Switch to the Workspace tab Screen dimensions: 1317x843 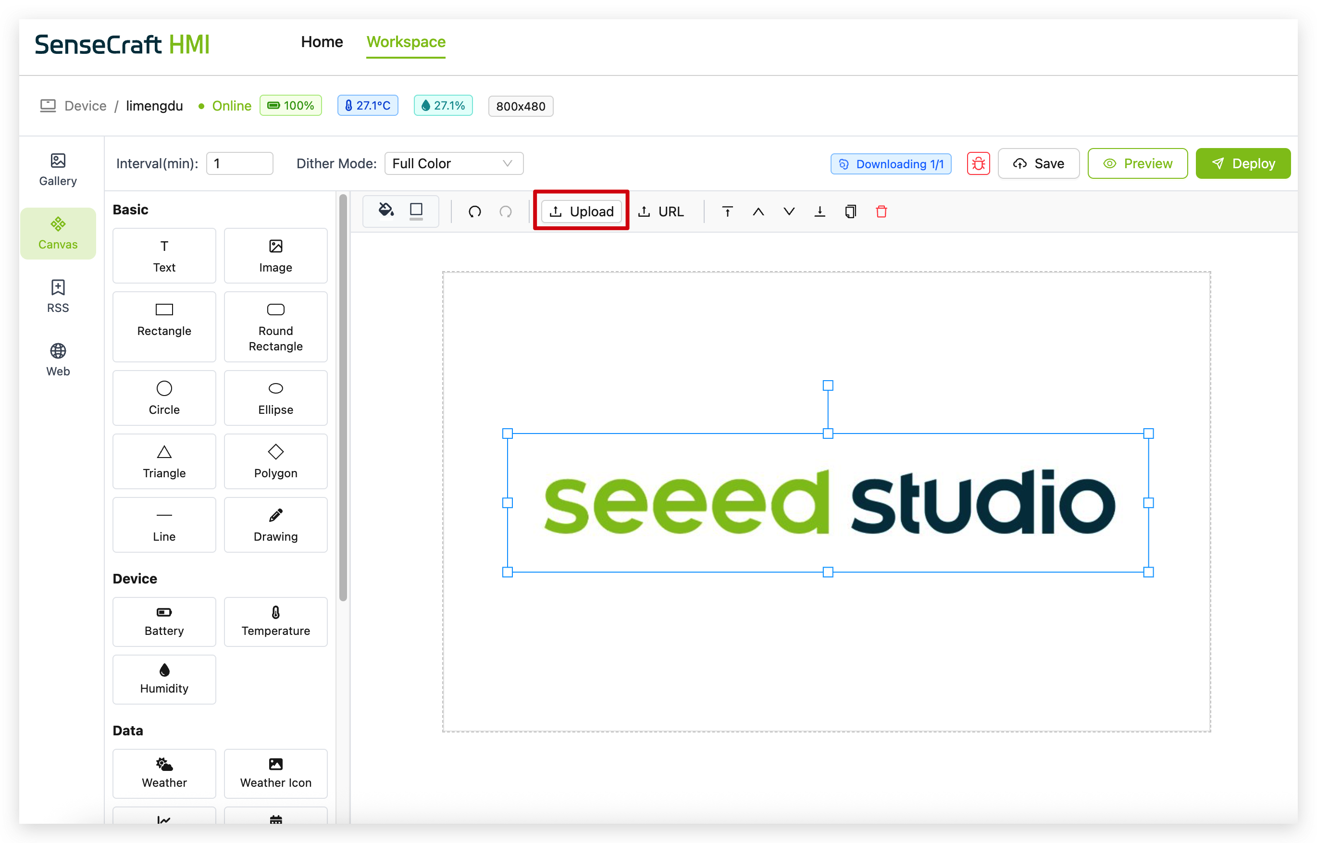pos(406,42)
